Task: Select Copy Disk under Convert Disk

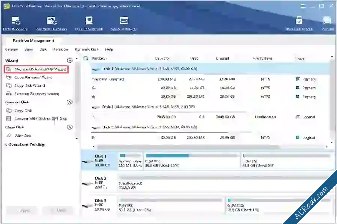Action: click(x=19, y=111)
